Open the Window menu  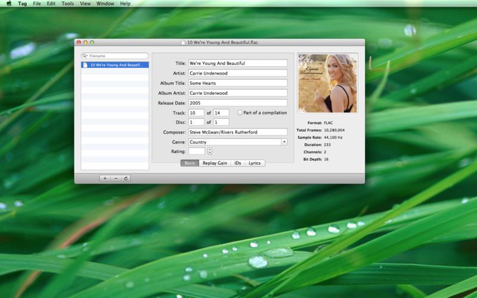click(106, 4)
